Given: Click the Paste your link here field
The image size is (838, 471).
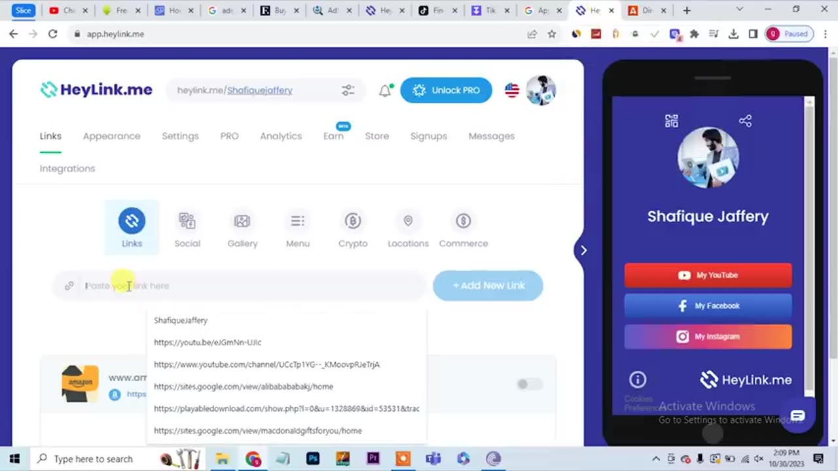Looking at the screenshot, I should [240, 286].
